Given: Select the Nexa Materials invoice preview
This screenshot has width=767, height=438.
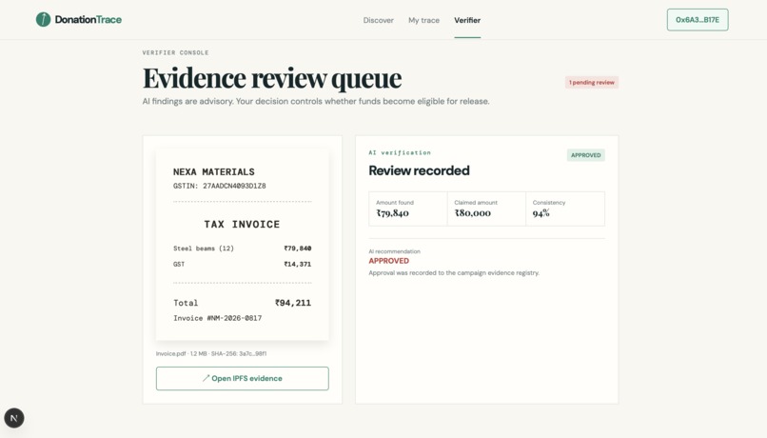Looking at the screenshot, I should 242,244.
